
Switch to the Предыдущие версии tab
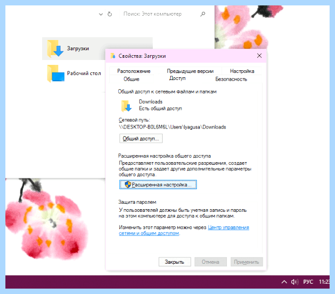point(190,71)
